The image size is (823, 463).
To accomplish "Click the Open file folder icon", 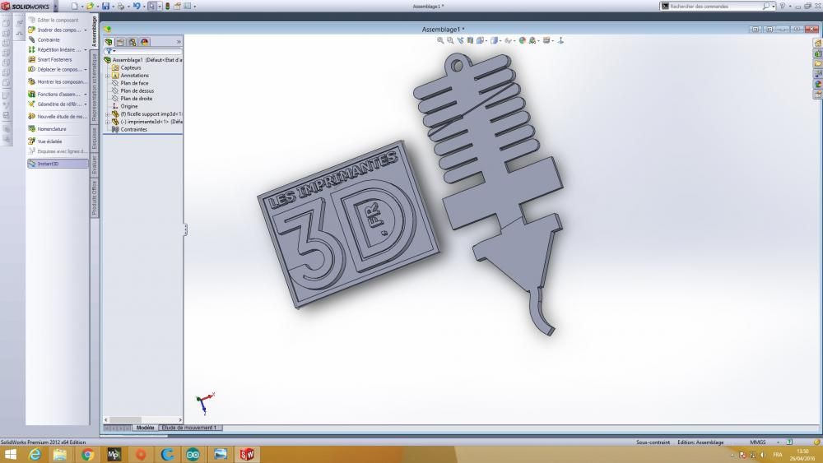I will point(90,7).
